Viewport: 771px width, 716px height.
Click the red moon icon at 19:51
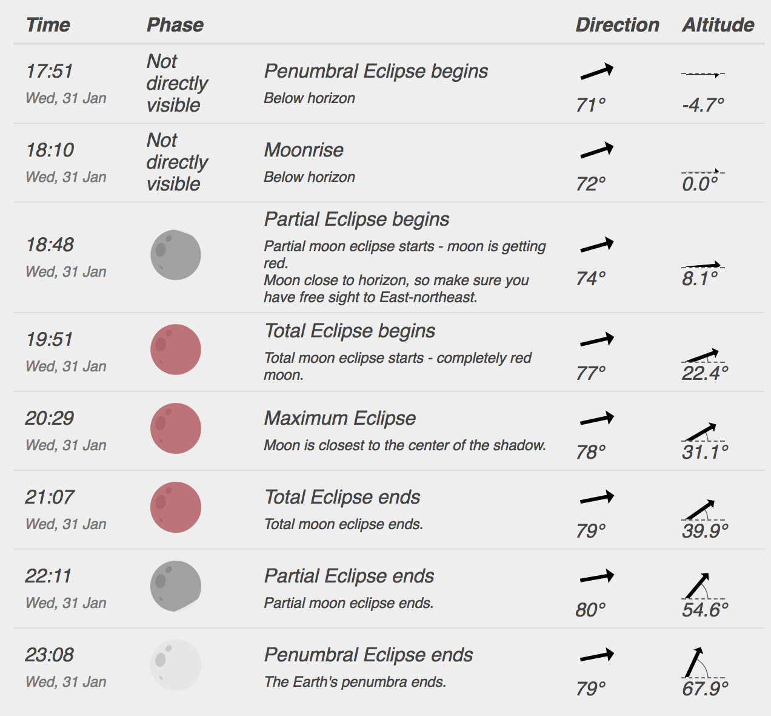click(x=176, y=350)
